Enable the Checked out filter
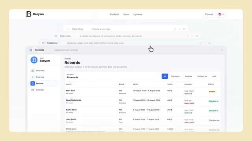Image resolution: width=252 pixels, height=141 pixels. tap(202, 76)
